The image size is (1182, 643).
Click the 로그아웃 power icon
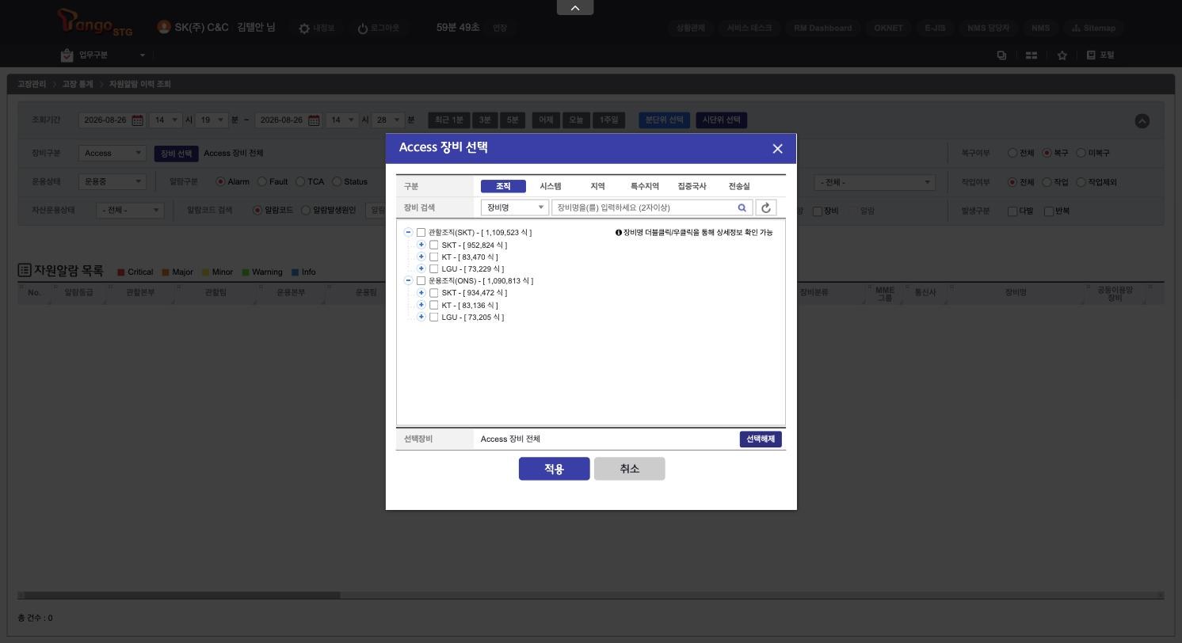(363, 29)
